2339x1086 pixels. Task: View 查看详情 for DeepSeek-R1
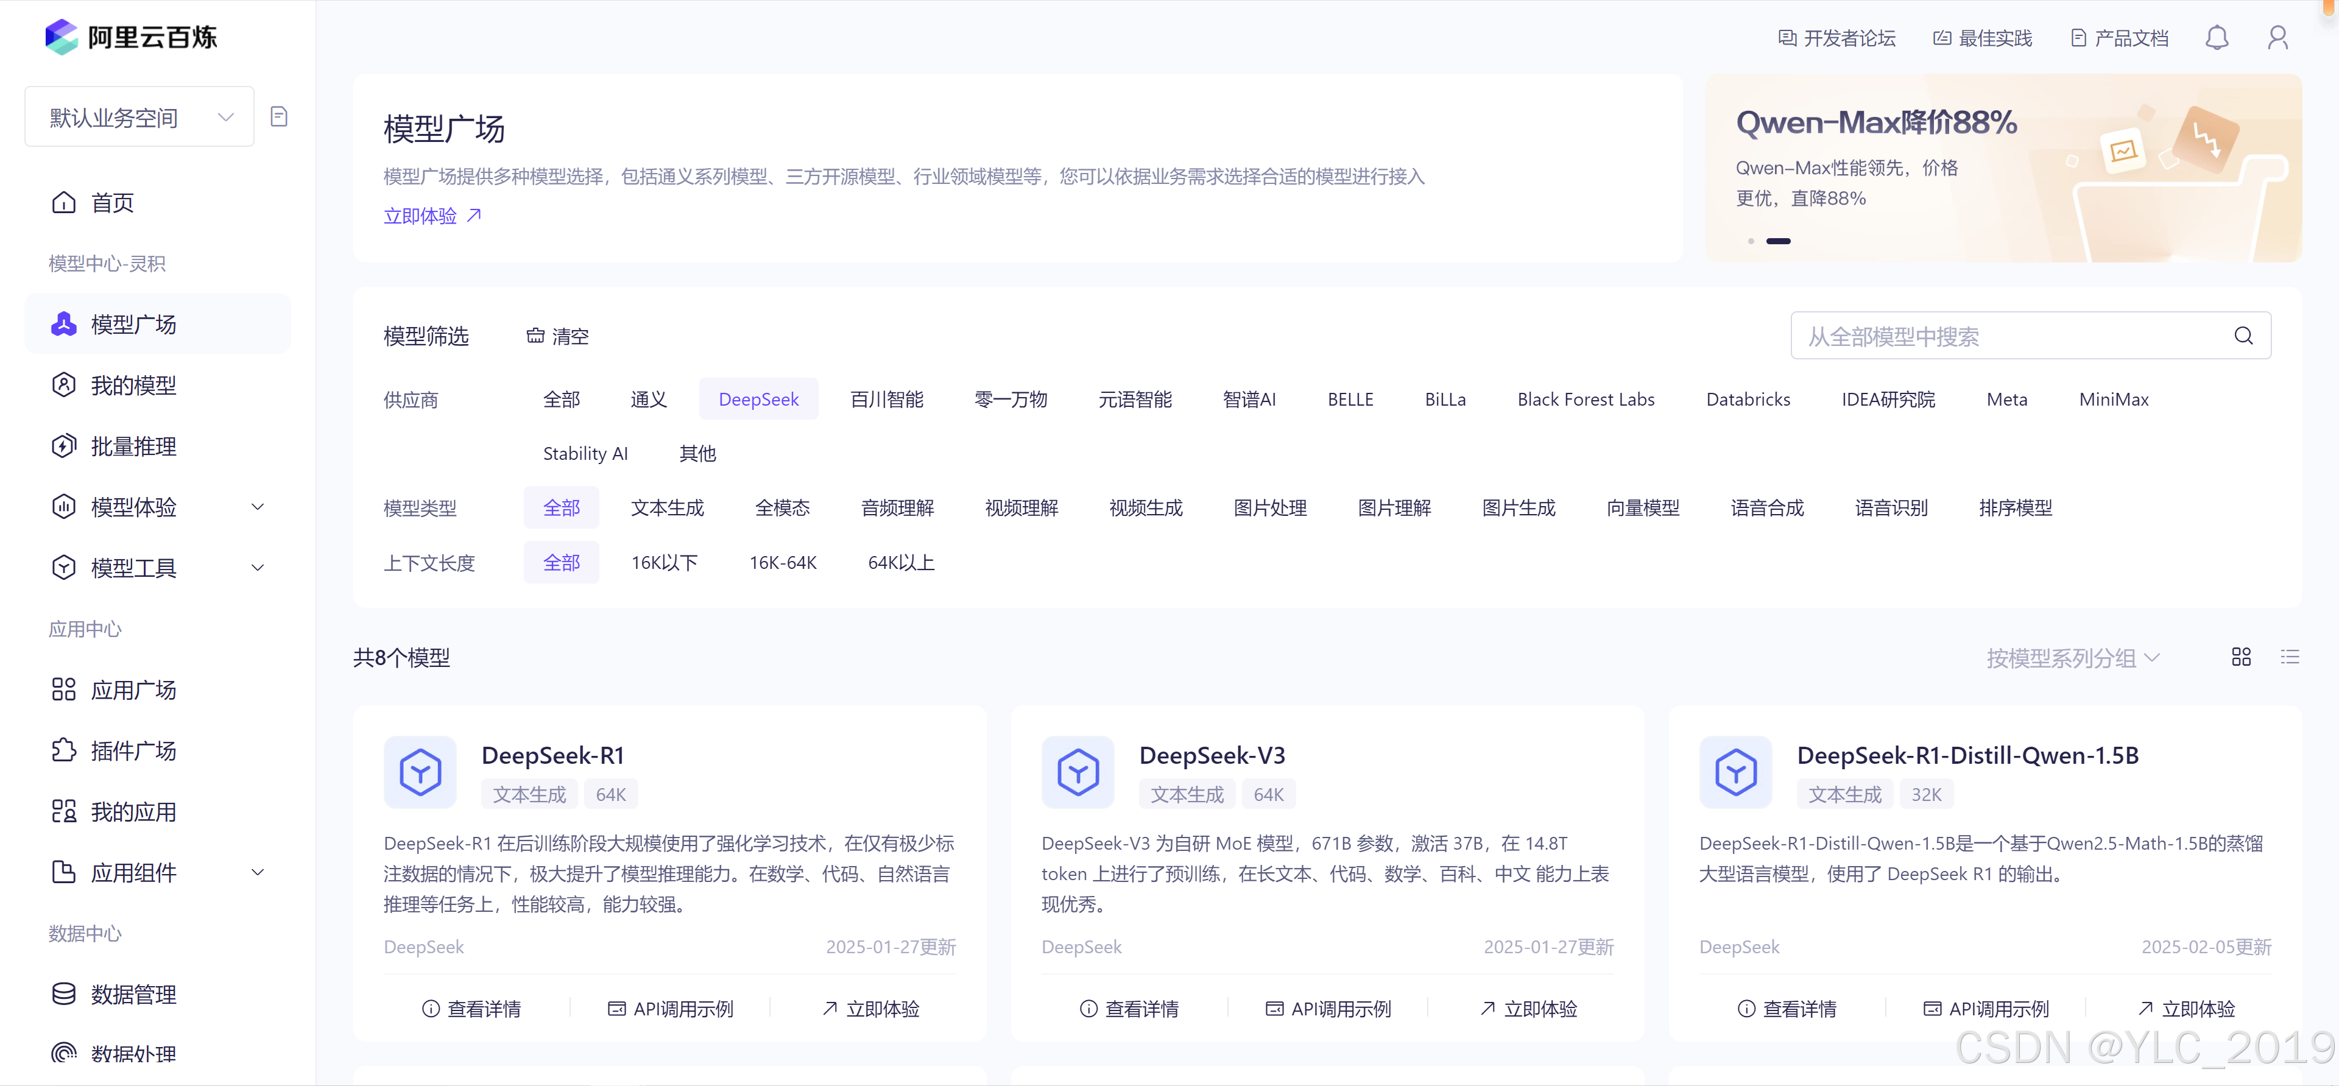click(x=471, y=1008)
